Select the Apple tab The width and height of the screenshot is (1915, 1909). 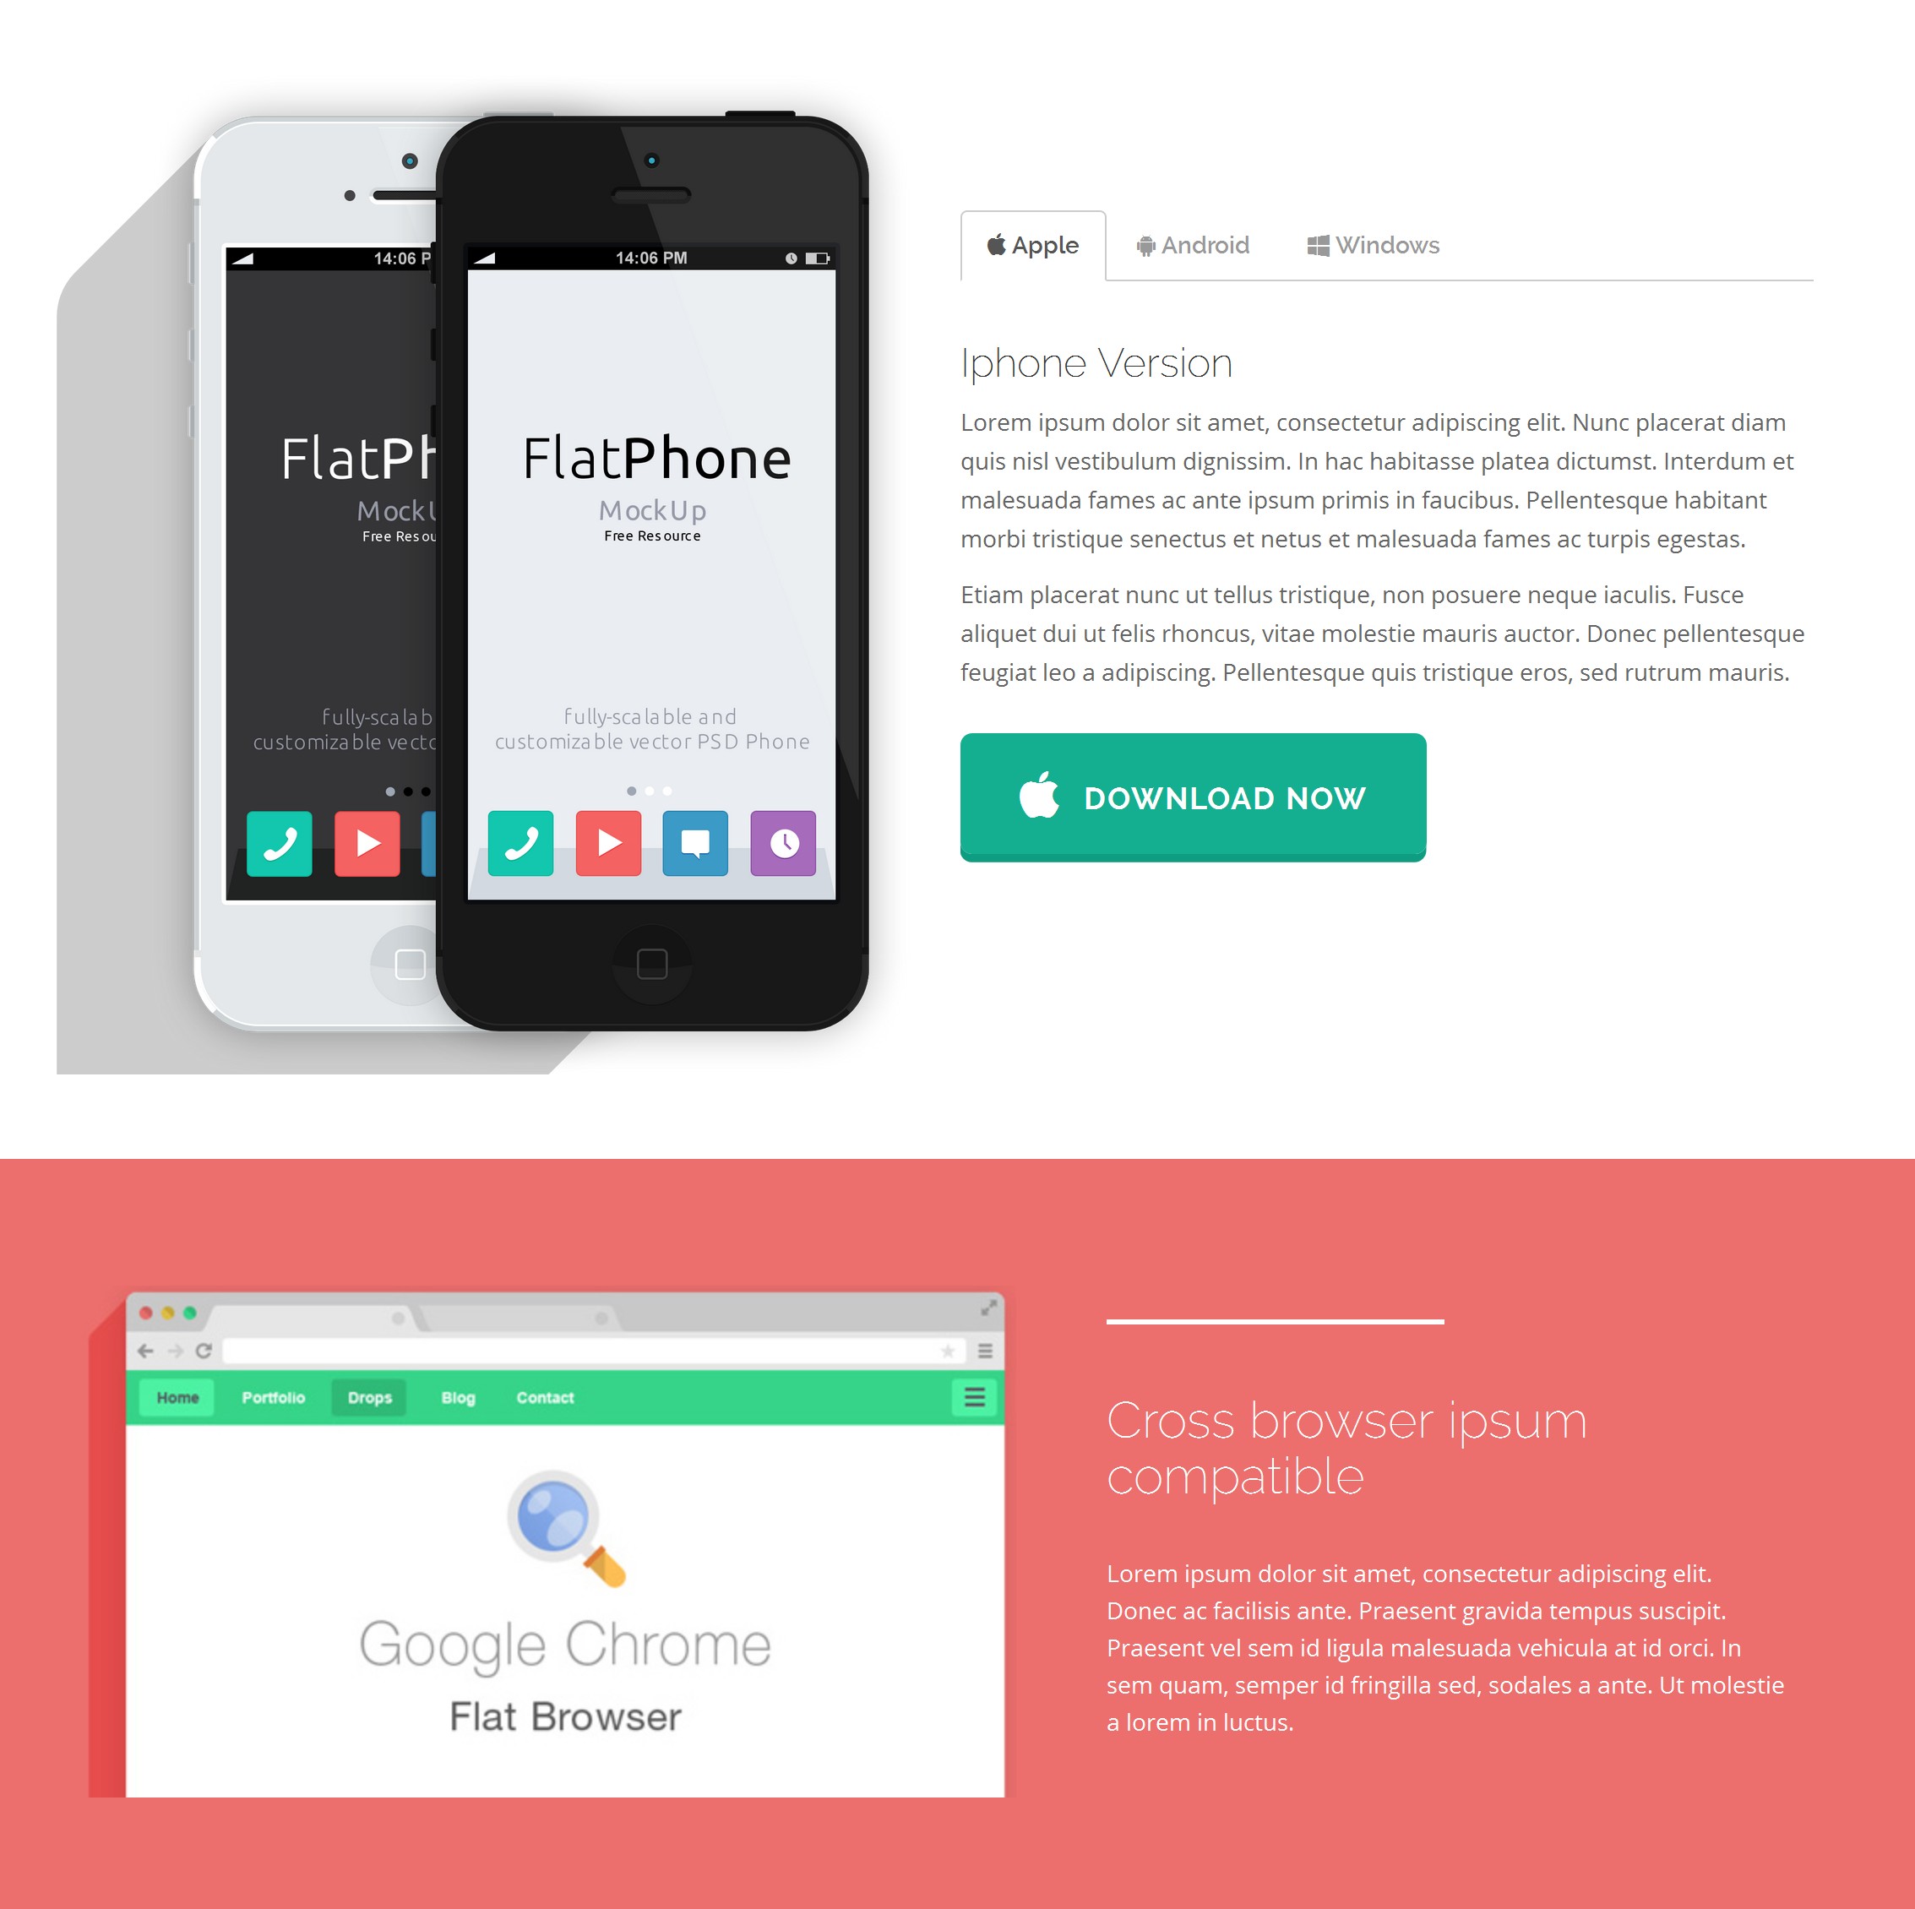pyautogui.click(x=1034, y=243)
